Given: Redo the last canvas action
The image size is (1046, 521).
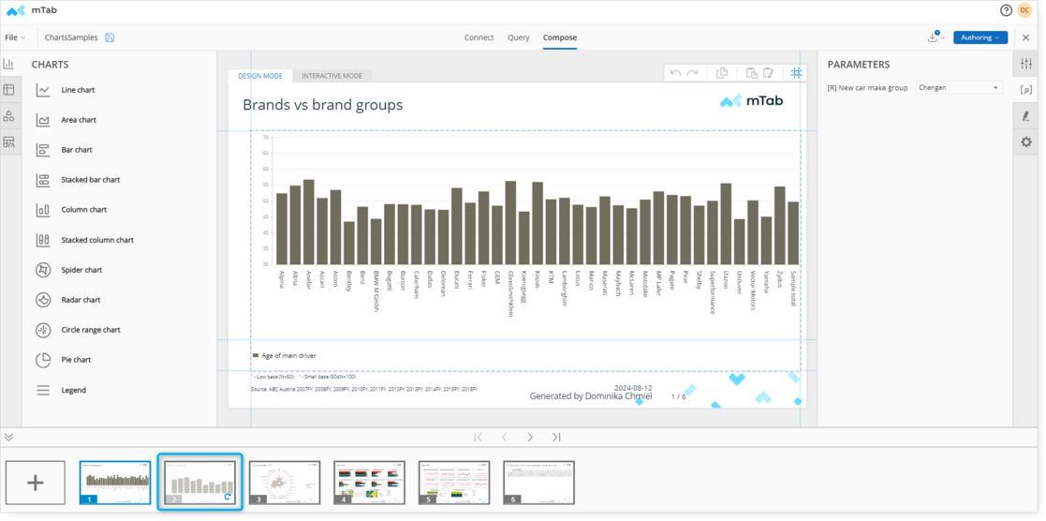Looking at the screenshot, I should click(x=692, y=73).
